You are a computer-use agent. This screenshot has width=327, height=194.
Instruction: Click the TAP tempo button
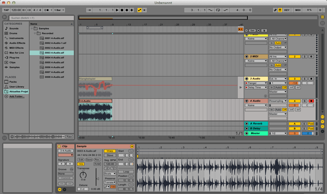[6, 10]
